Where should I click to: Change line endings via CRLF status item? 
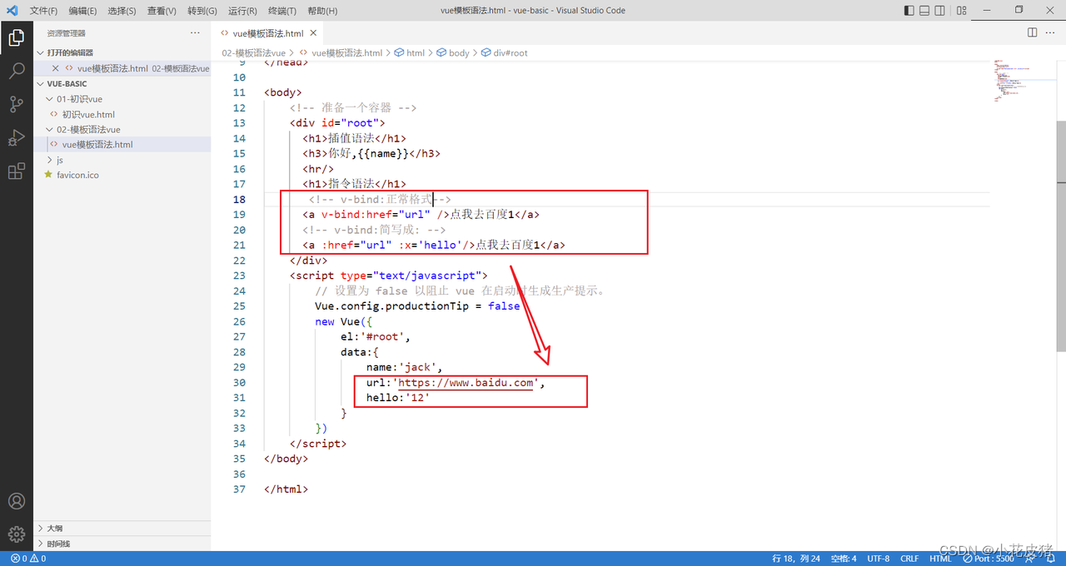pos(909,559)
